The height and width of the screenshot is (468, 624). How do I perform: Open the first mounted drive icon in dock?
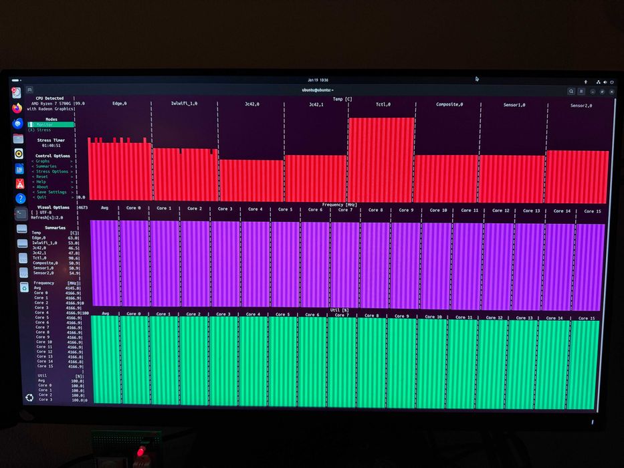(x=22, y=229)
